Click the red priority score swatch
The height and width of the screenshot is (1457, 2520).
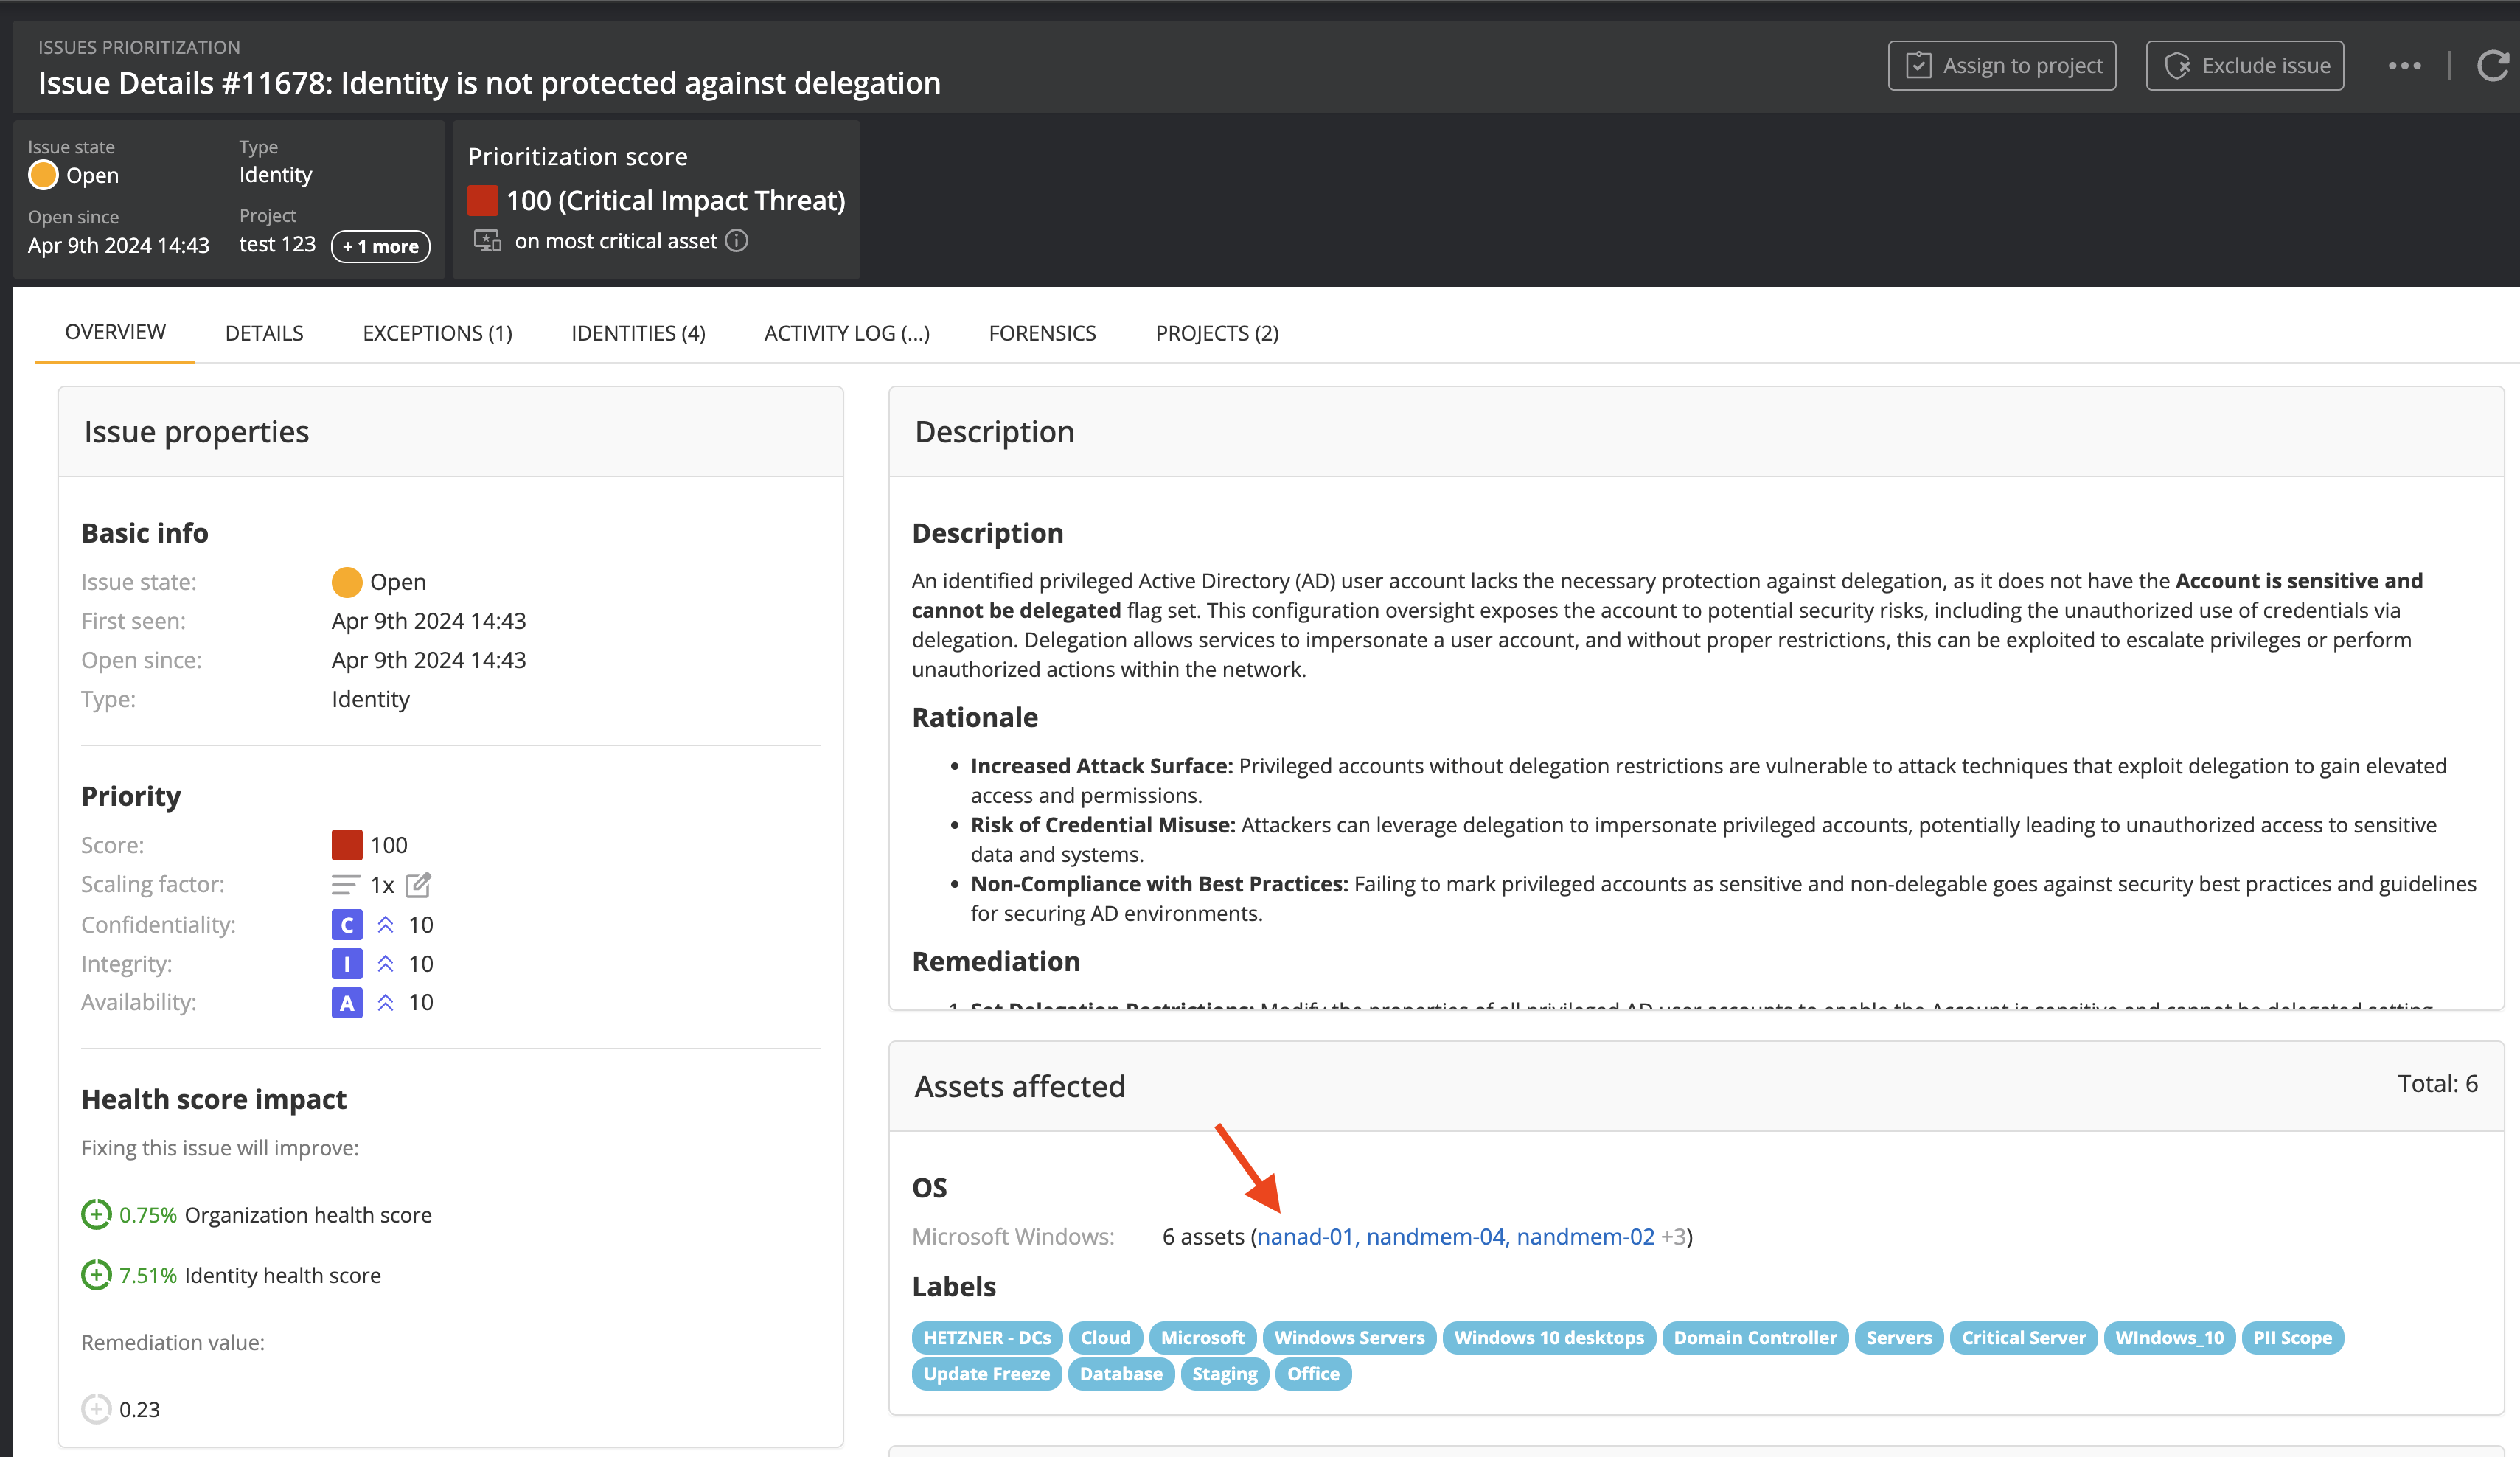point(346,845)
